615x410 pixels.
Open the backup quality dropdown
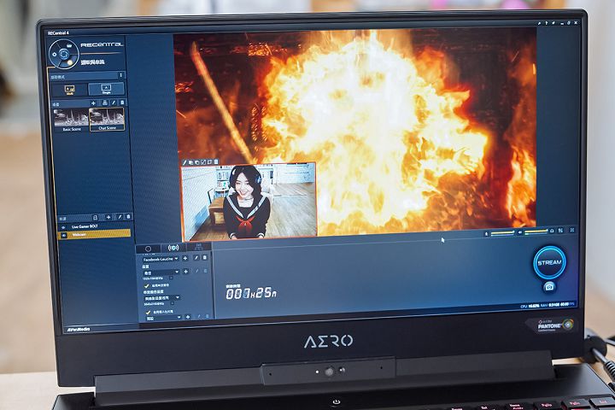(x=162, y=298)
